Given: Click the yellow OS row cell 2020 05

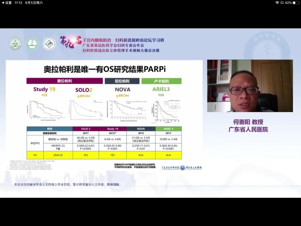Looking at the screenshot, I should point(50,155).
